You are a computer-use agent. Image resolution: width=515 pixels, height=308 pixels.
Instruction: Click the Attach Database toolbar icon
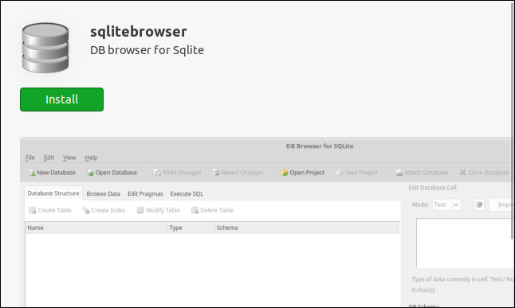click(x=399, y=173)
